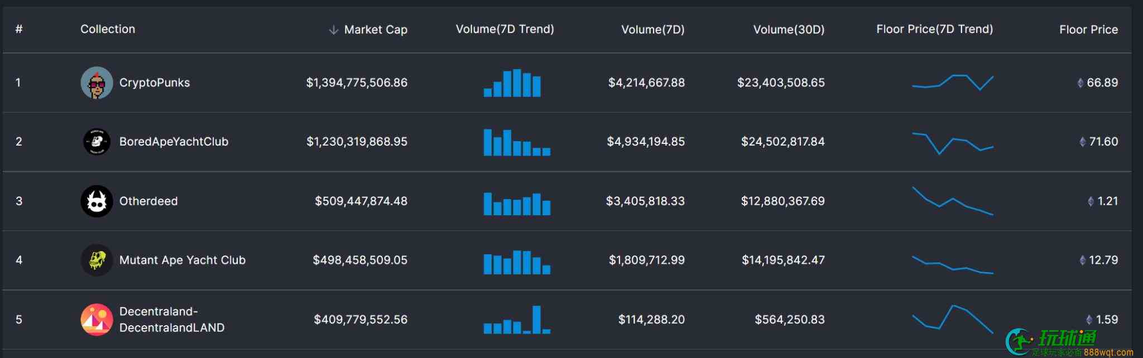The height and width of the screenshot is (358, 1143).
Task: Click floor price value 66.89
Action: point(1102,83)
